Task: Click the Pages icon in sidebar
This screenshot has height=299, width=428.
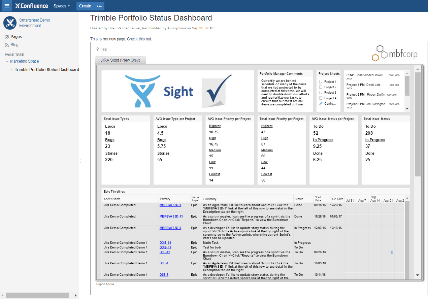Action: click(7, 37)
